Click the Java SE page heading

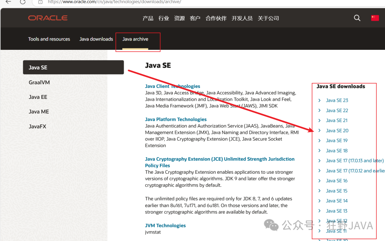tap(158, 66)
